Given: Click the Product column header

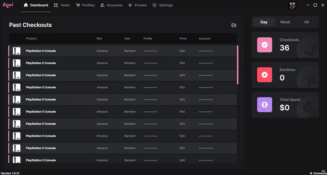Looking at the screenshot, I should (31, 39).
